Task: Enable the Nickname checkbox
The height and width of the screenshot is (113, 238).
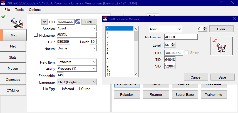Action: 36,35
